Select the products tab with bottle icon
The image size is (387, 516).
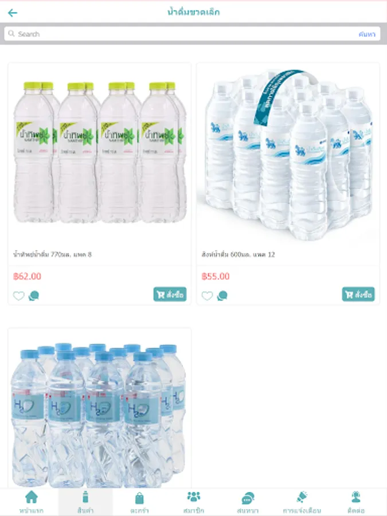point(85,502)
